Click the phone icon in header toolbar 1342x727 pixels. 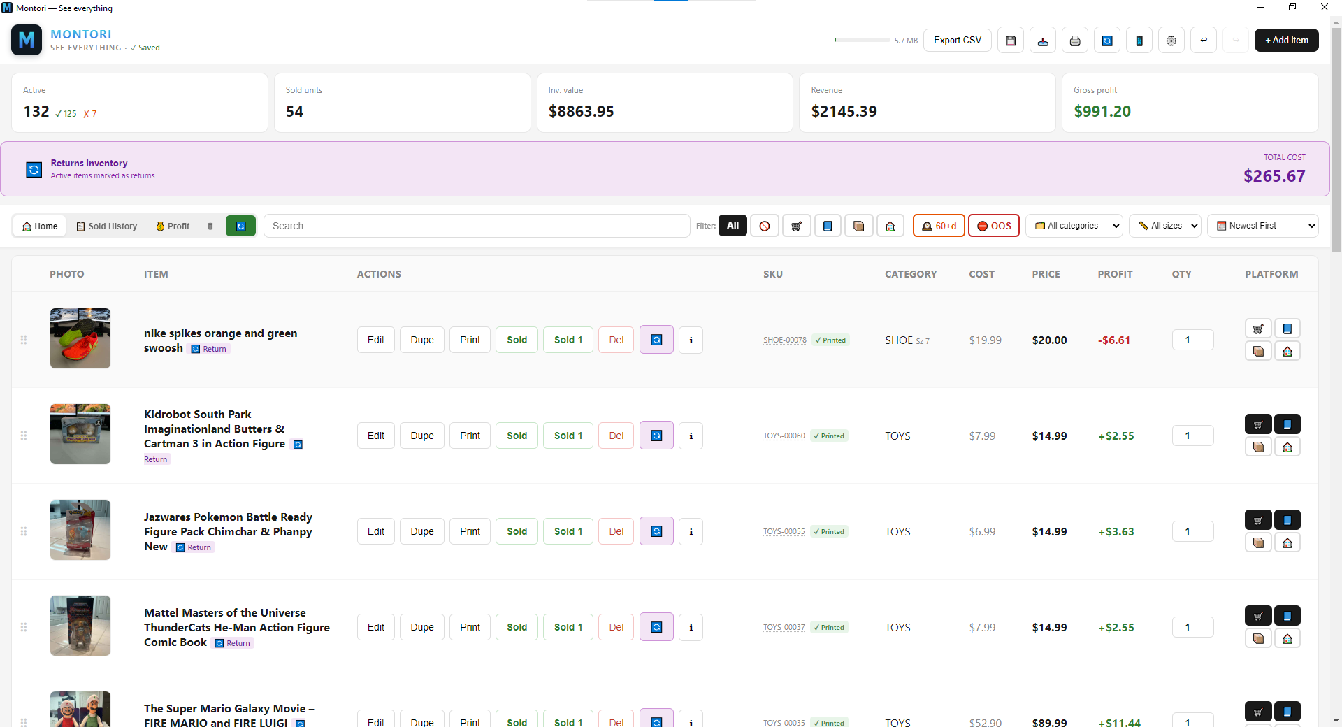coord(1139,41)
